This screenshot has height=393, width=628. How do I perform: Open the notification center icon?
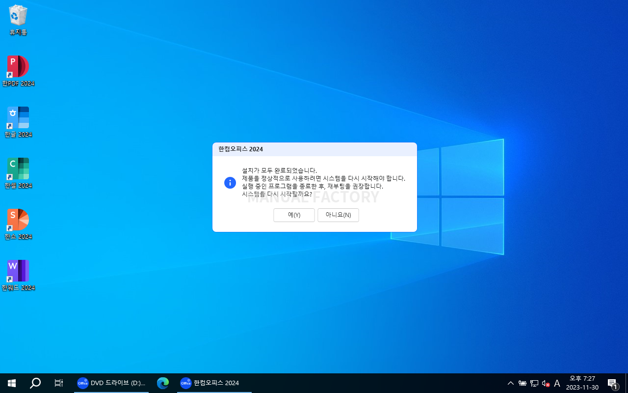(612, 383)
